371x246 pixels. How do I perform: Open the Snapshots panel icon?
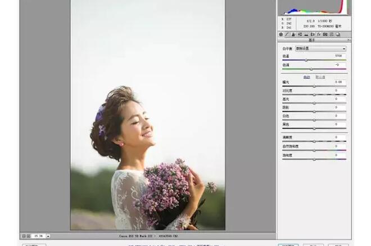click(x=337, y=34)
